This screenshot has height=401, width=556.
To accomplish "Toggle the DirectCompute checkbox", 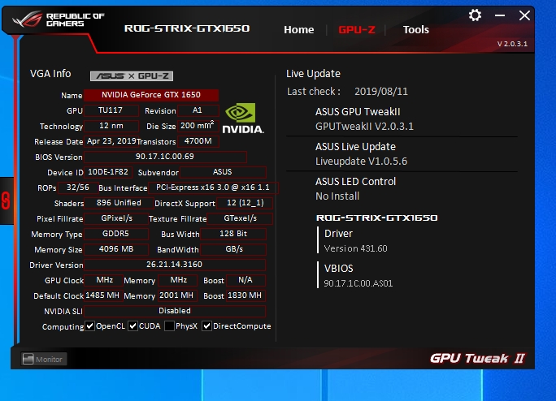I will pyautogui.click(x=207, y=326).
